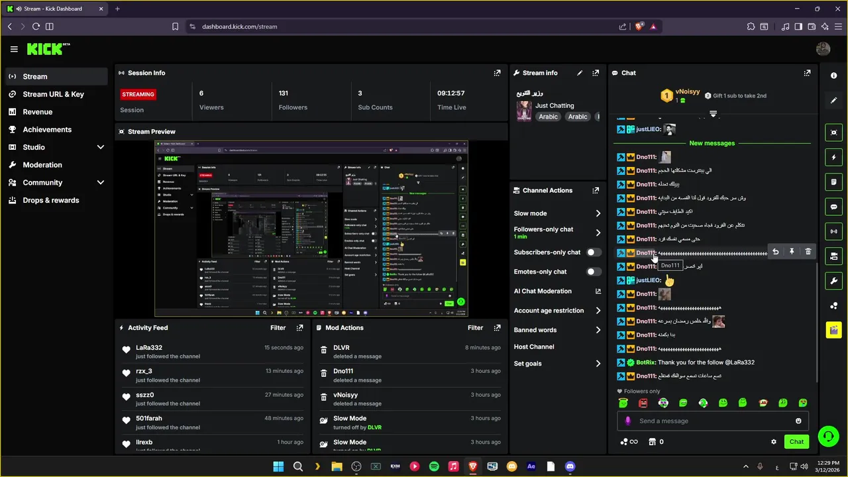848x477 pixels.
Task: Click the Just Chatting category
Action: [x=555, y=105]
